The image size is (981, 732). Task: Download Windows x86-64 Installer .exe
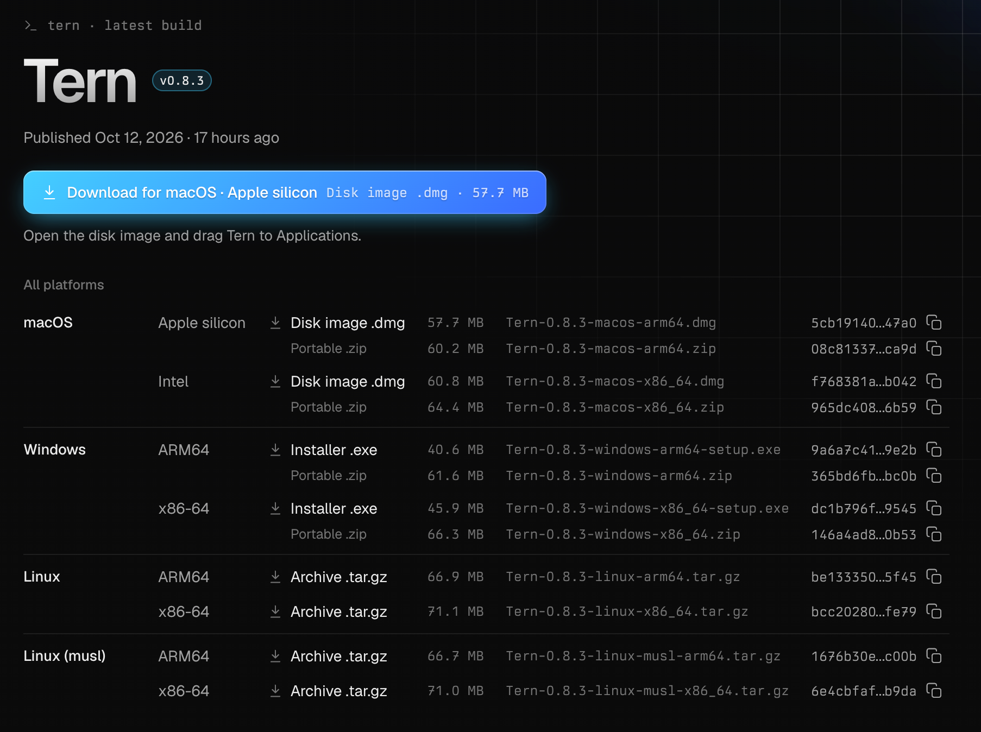(x=324, y=508)
